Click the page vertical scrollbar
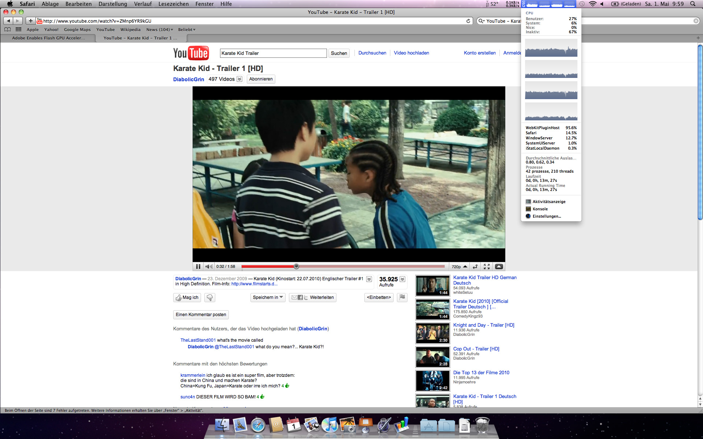 click(700, 132)
